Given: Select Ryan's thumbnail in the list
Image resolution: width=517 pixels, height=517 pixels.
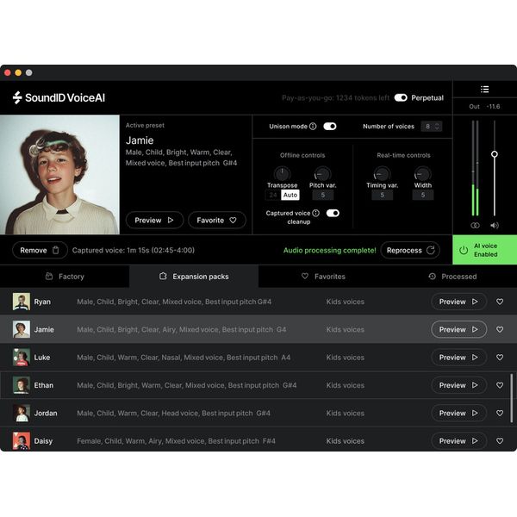Looking at the screenshot, I should (22, 302).
